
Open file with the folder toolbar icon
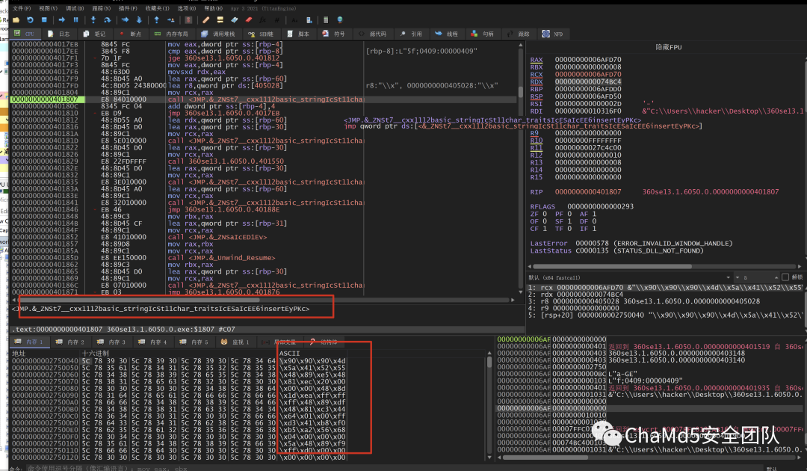(16, 19)
